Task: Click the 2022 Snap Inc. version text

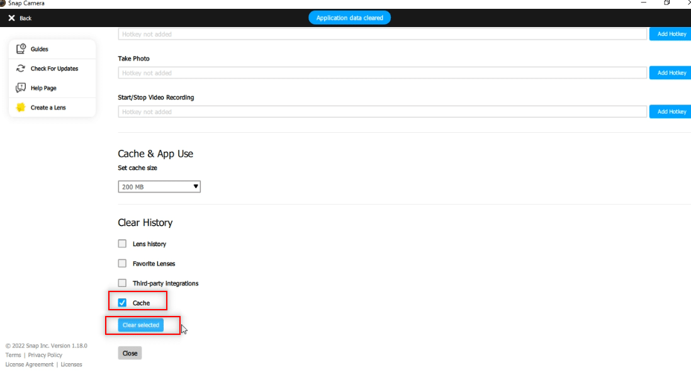Action: [47, 346]
